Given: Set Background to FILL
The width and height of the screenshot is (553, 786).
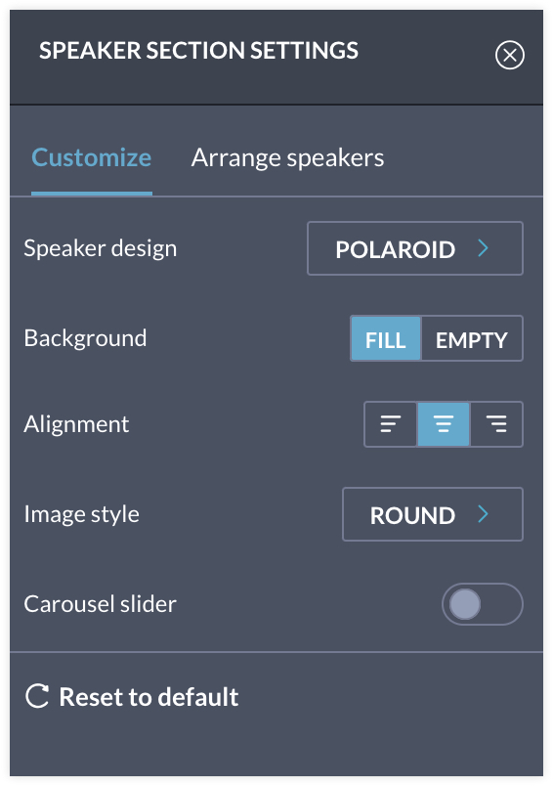Looking at the screenshot, I should point(386,338).
